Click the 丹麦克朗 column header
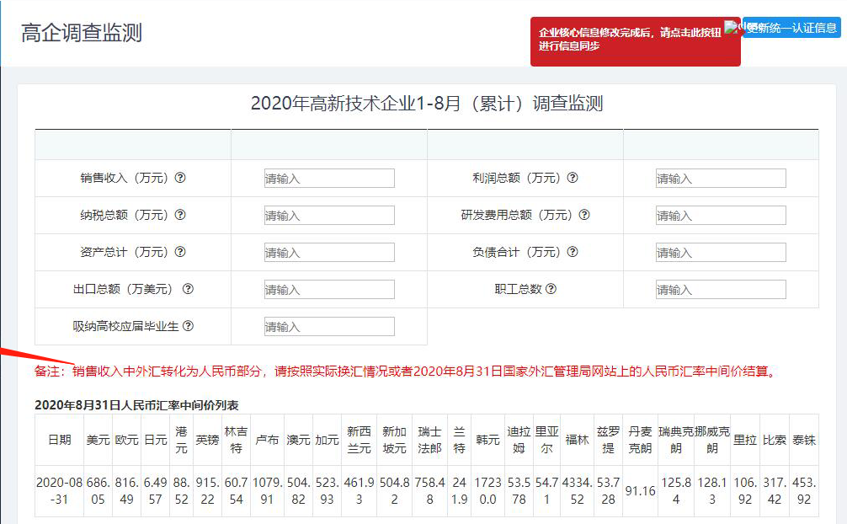This screenshot has width=847, height=524. coord(640,440)
